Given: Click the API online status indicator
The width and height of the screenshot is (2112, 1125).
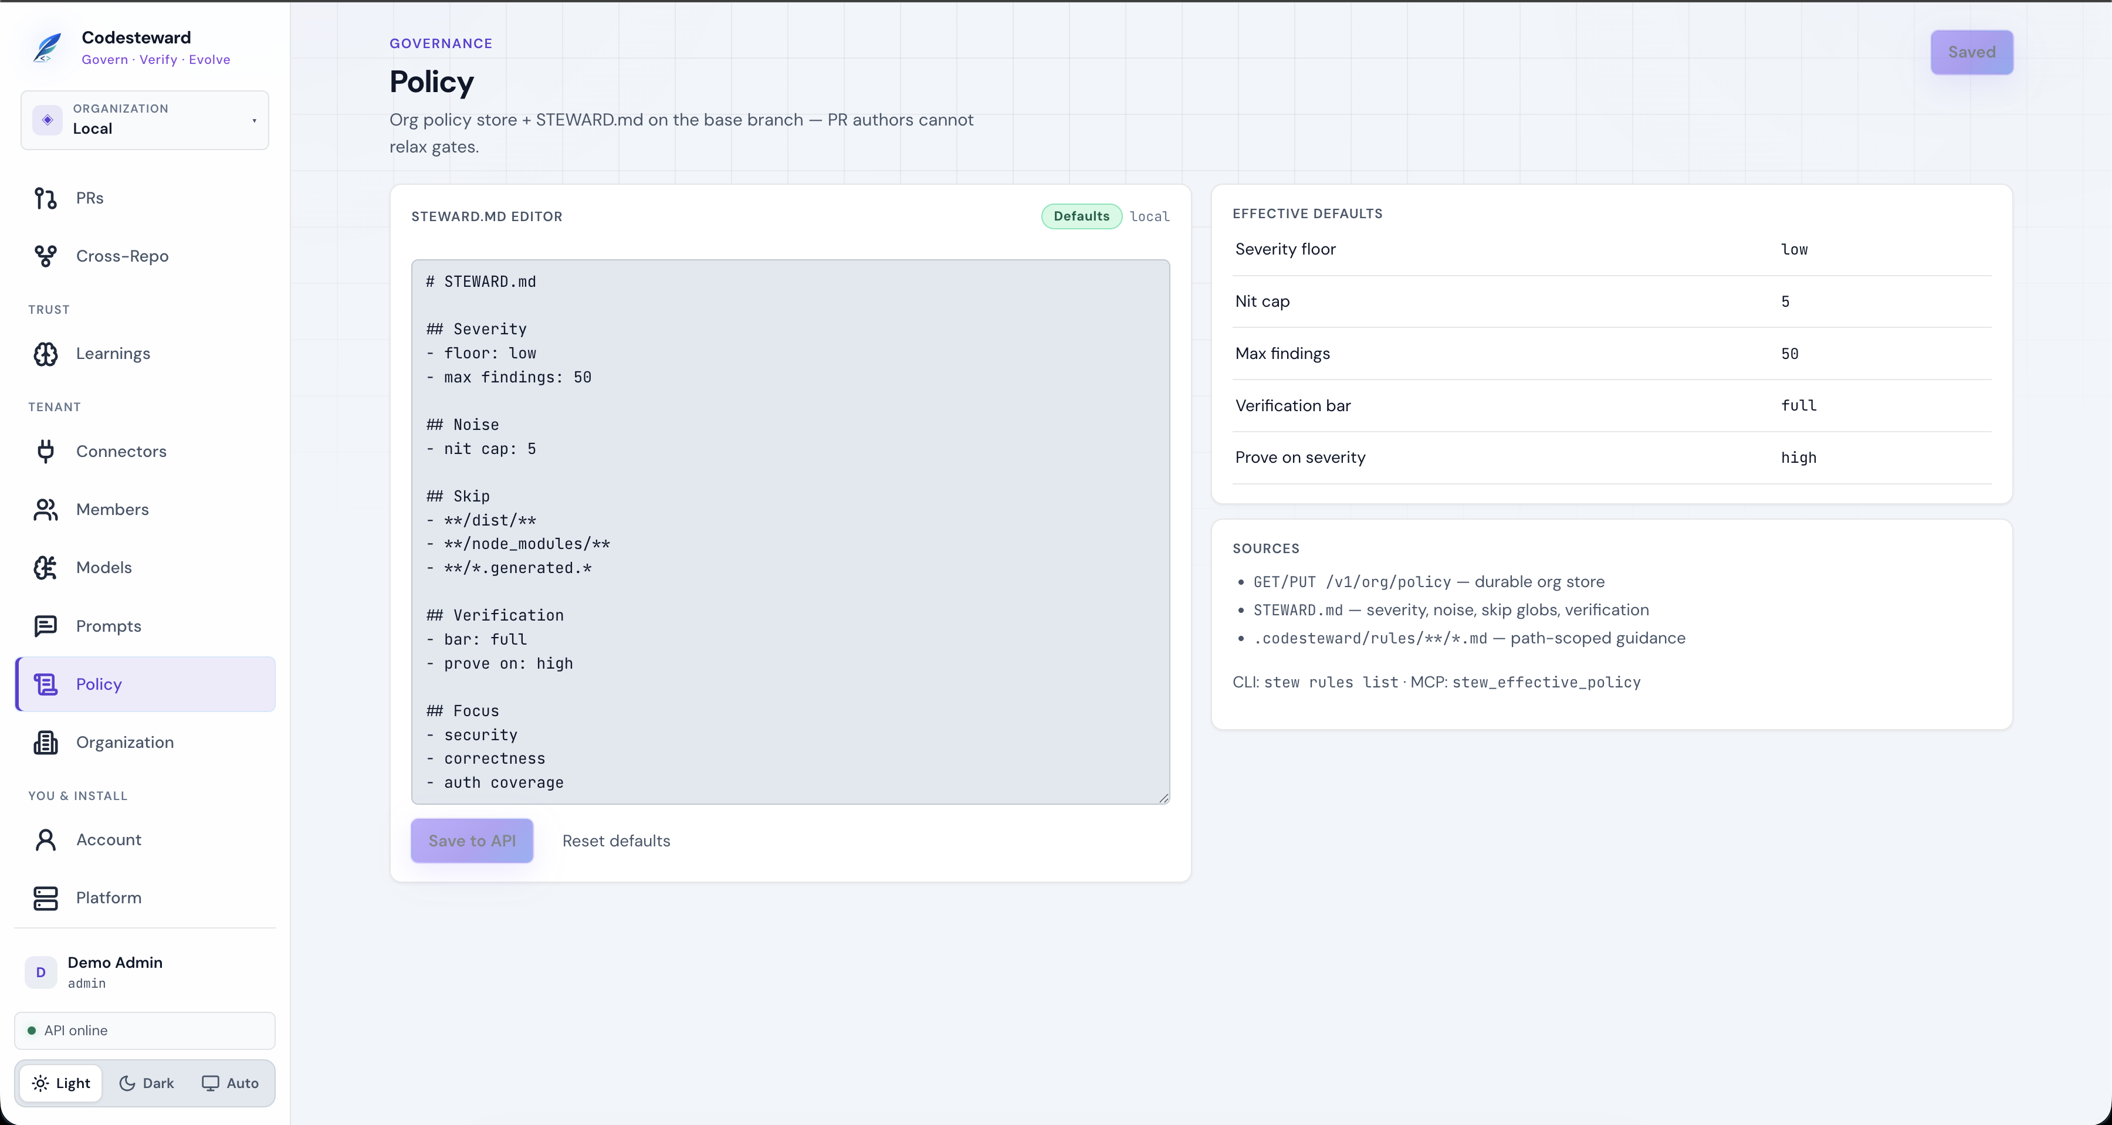Looking at the screenshot, I should point(145,1031).
